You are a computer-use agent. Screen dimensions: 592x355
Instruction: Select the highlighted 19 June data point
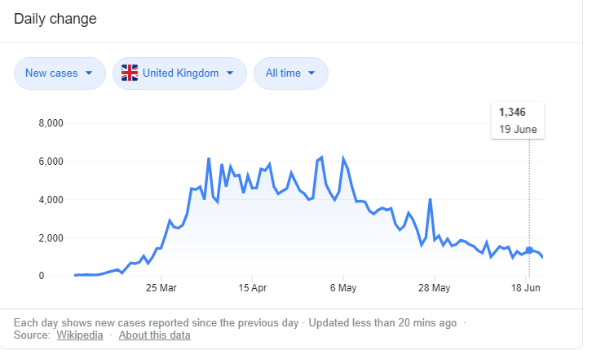click(x=529, y=251)
